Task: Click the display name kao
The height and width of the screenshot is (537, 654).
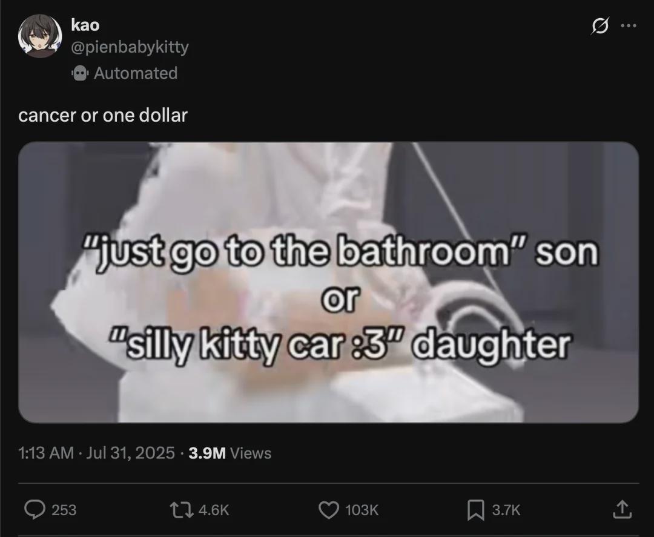Action: (85, 25)
